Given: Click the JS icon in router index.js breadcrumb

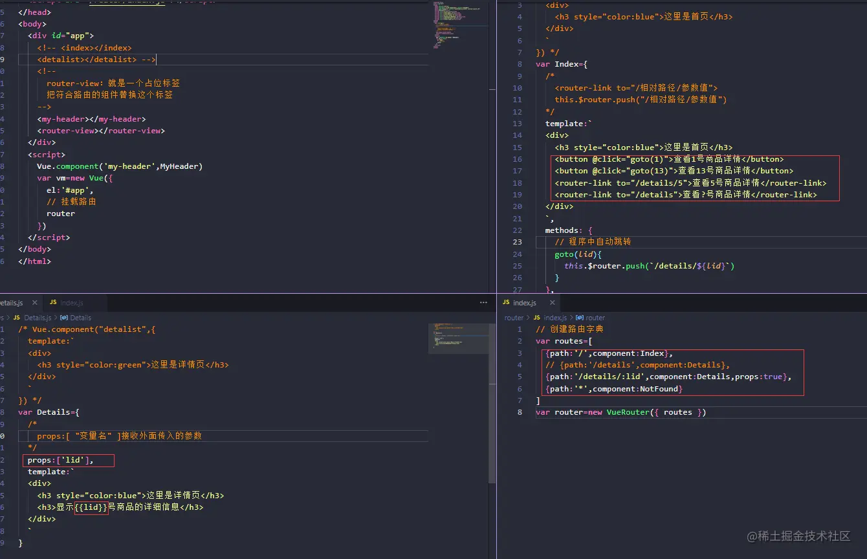Looking at the screenshot, I should pos(538,318).
